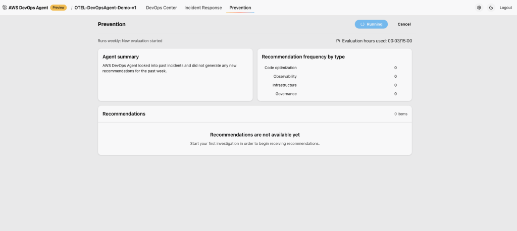Select the Observability recommendation type
The width and height of the screenshot is (517, 231).
click(285, 76)
